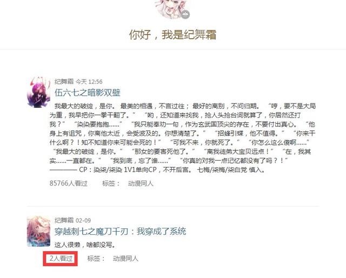Click the heading 你好,我是纪舞霜
This screenshot has height=278, width=346.
pos(173,34)
